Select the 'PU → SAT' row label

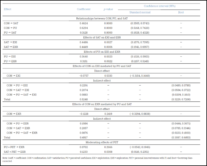[10, 33]
